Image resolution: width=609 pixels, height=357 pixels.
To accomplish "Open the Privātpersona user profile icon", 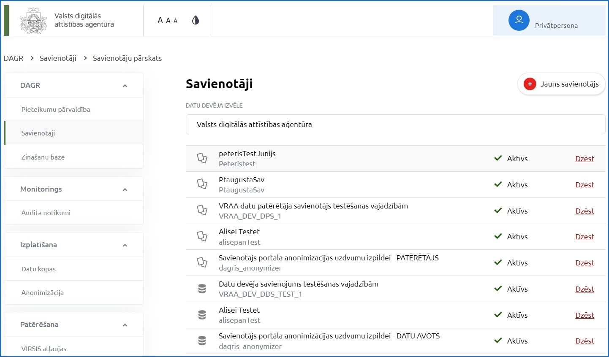I will click(519, 20).
